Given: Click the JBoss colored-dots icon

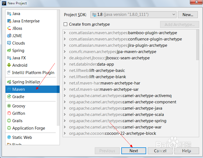Looking at the screenshot, I should point(9,28).
